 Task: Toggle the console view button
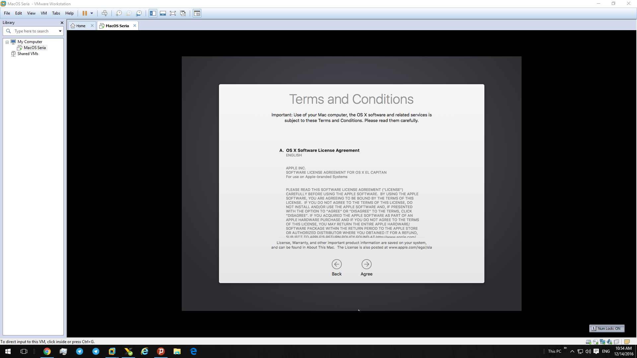[x=197, y=13]
